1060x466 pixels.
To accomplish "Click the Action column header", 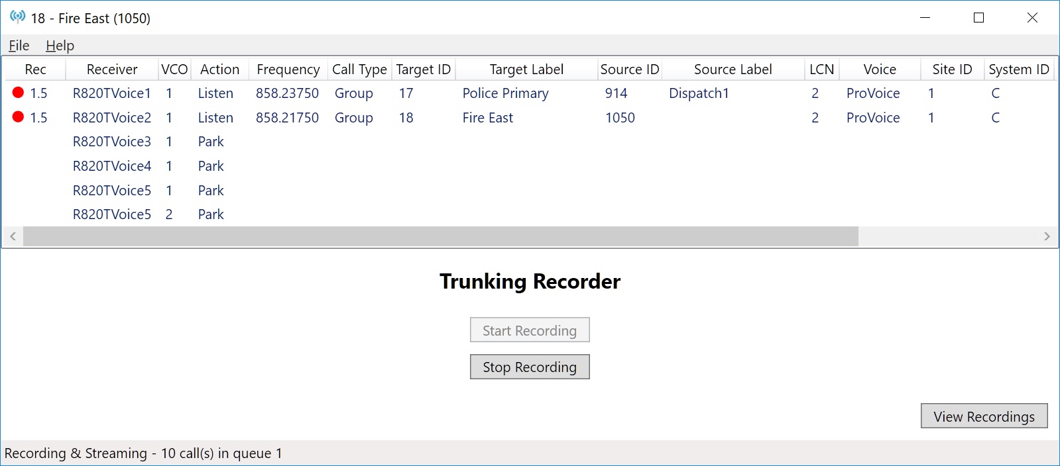I will tap(220, 70).
